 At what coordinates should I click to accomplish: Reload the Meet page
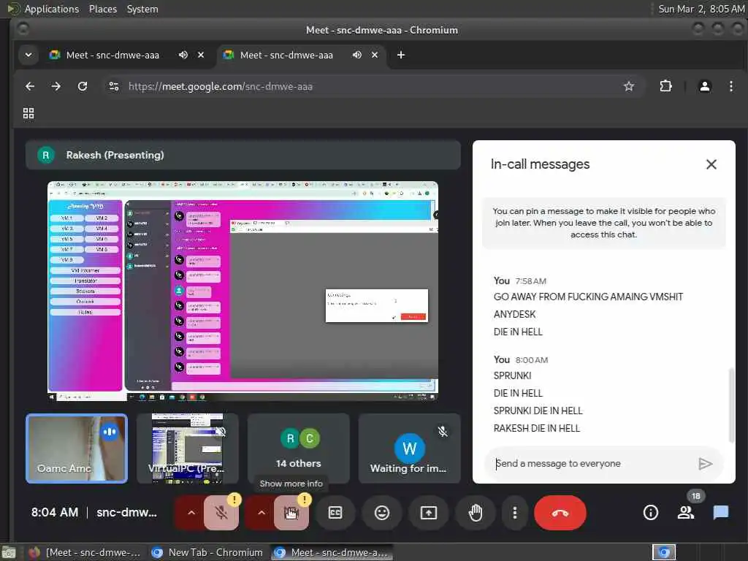pyautogui.click(x=83, y=86)
